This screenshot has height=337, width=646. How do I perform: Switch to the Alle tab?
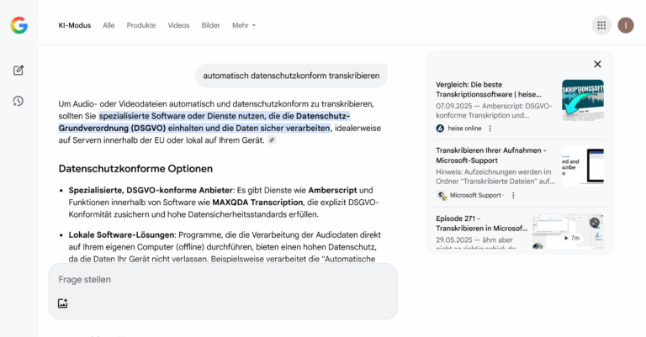pos(109,25)
